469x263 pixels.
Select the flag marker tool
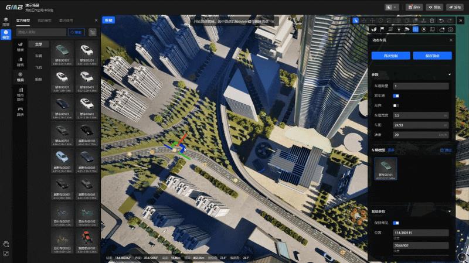coord(382,29)
